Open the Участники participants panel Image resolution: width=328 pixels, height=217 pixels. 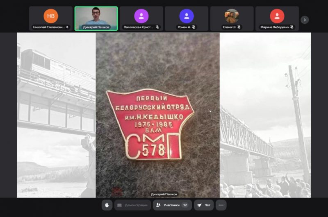(x=172, y=205)
